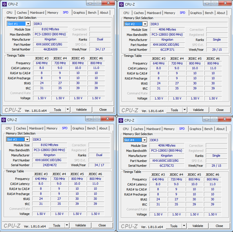Screen dimensions: 233x232
Task: Open Mainboard tab in Slot #2 window
Action: 154,13
